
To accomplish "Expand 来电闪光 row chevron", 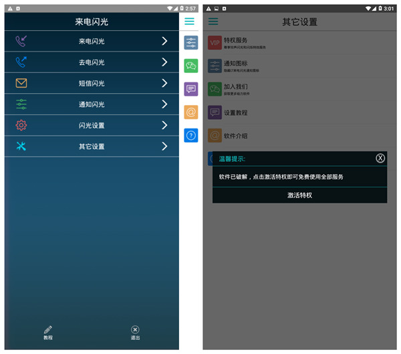I will coord(164,41).
